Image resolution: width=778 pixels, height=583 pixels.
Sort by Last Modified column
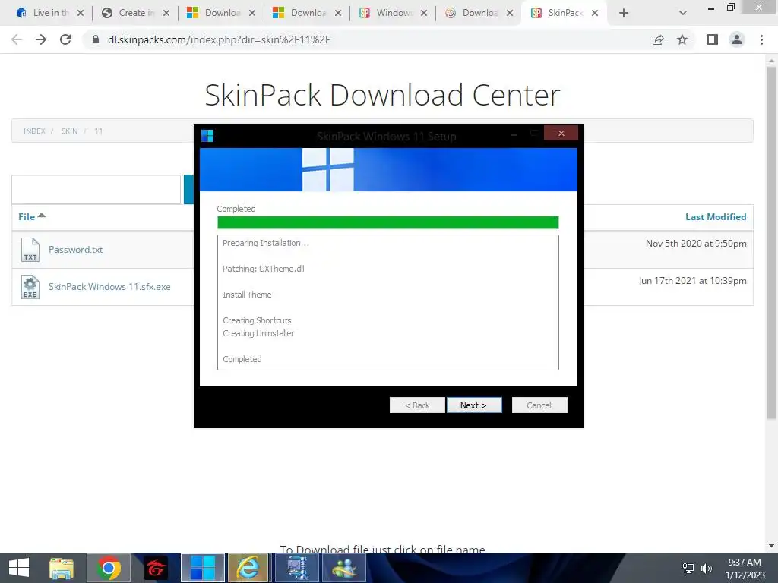(716, 216)
